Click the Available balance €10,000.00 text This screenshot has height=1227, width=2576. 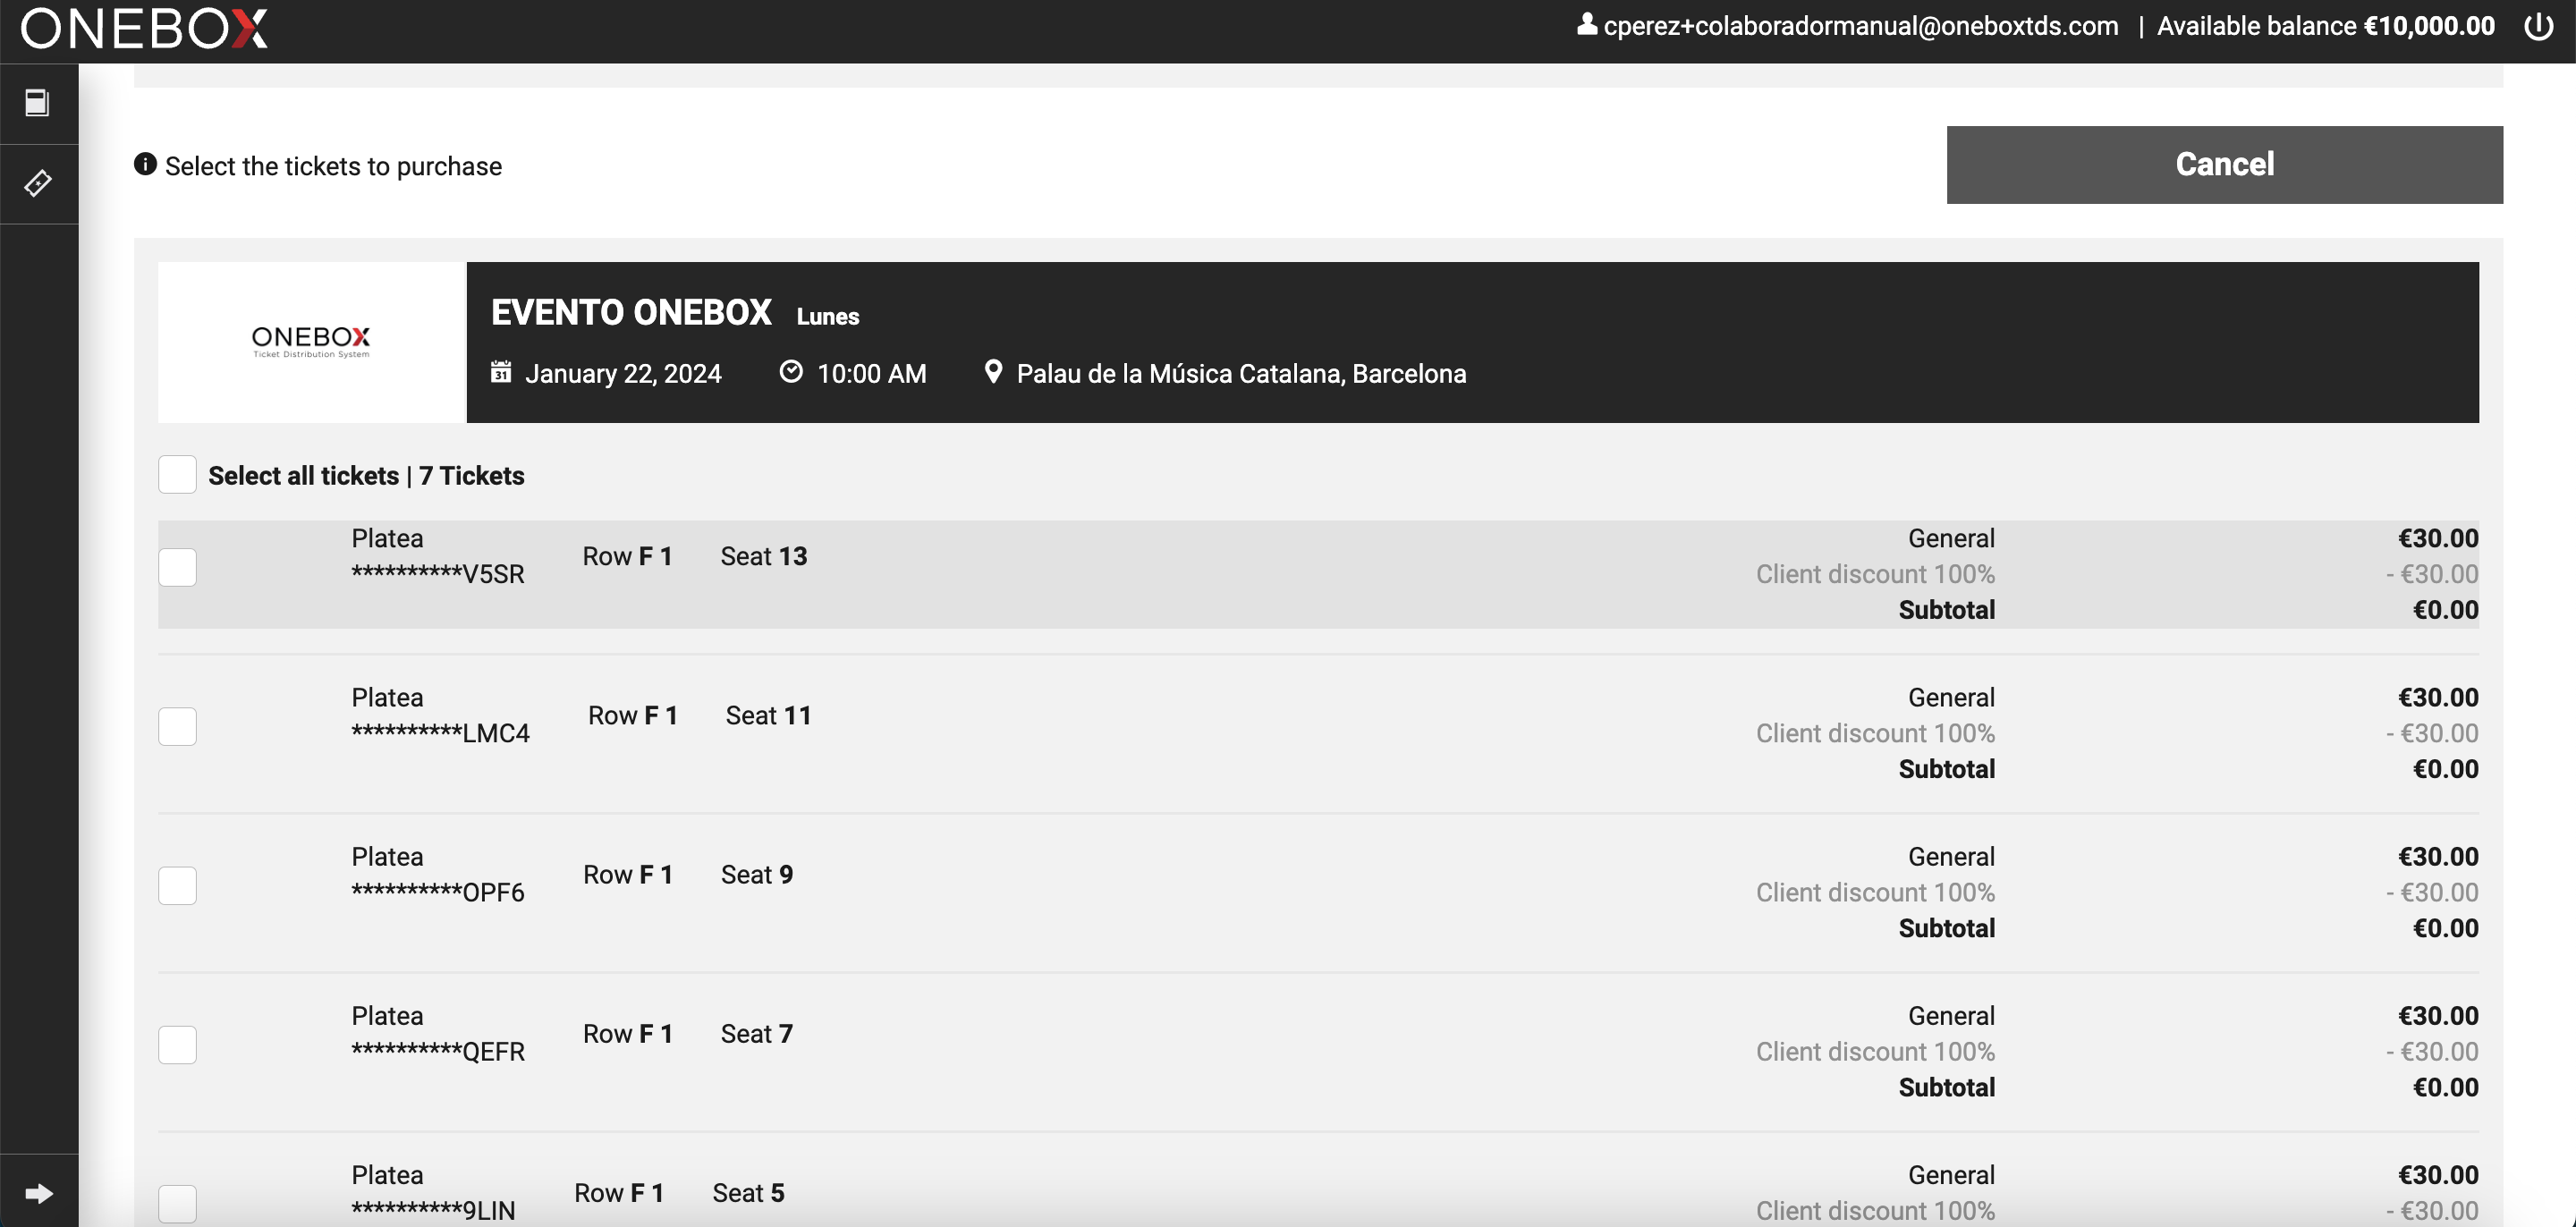pyautogui.click(x=2325, y=26)
